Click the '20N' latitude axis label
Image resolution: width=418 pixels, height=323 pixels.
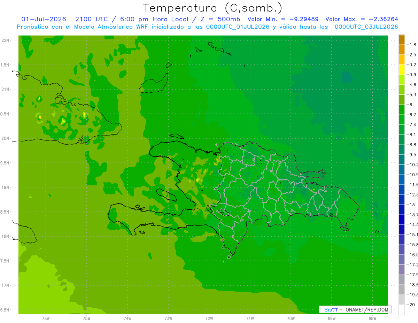click(x=5, y=138)
